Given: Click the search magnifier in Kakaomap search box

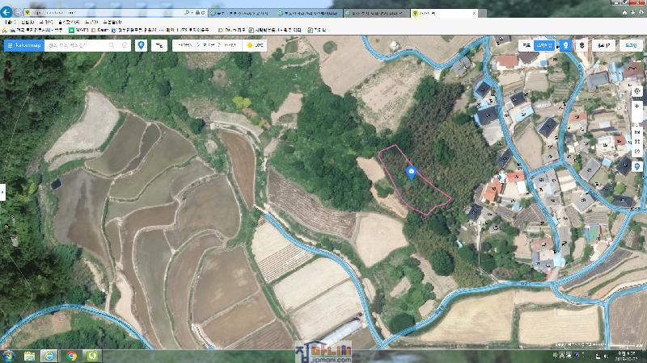Looking at the screenshot, I should (x=112, y=45).
